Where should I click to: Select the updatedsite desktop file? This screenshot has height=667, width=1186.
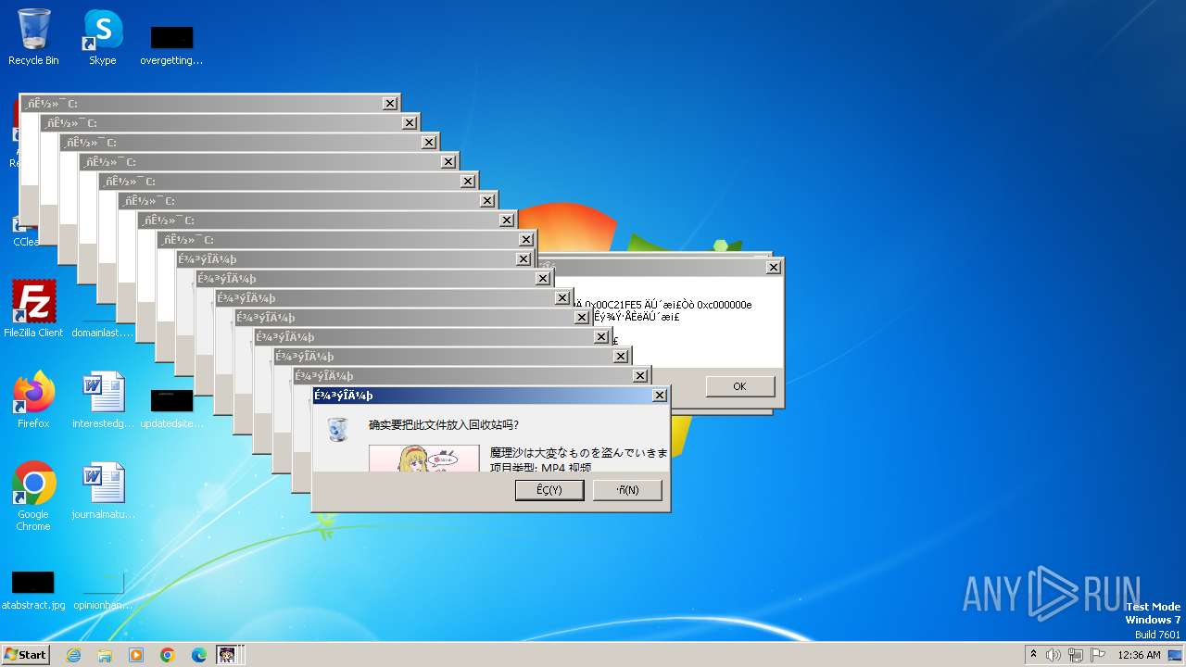[171, 408]
